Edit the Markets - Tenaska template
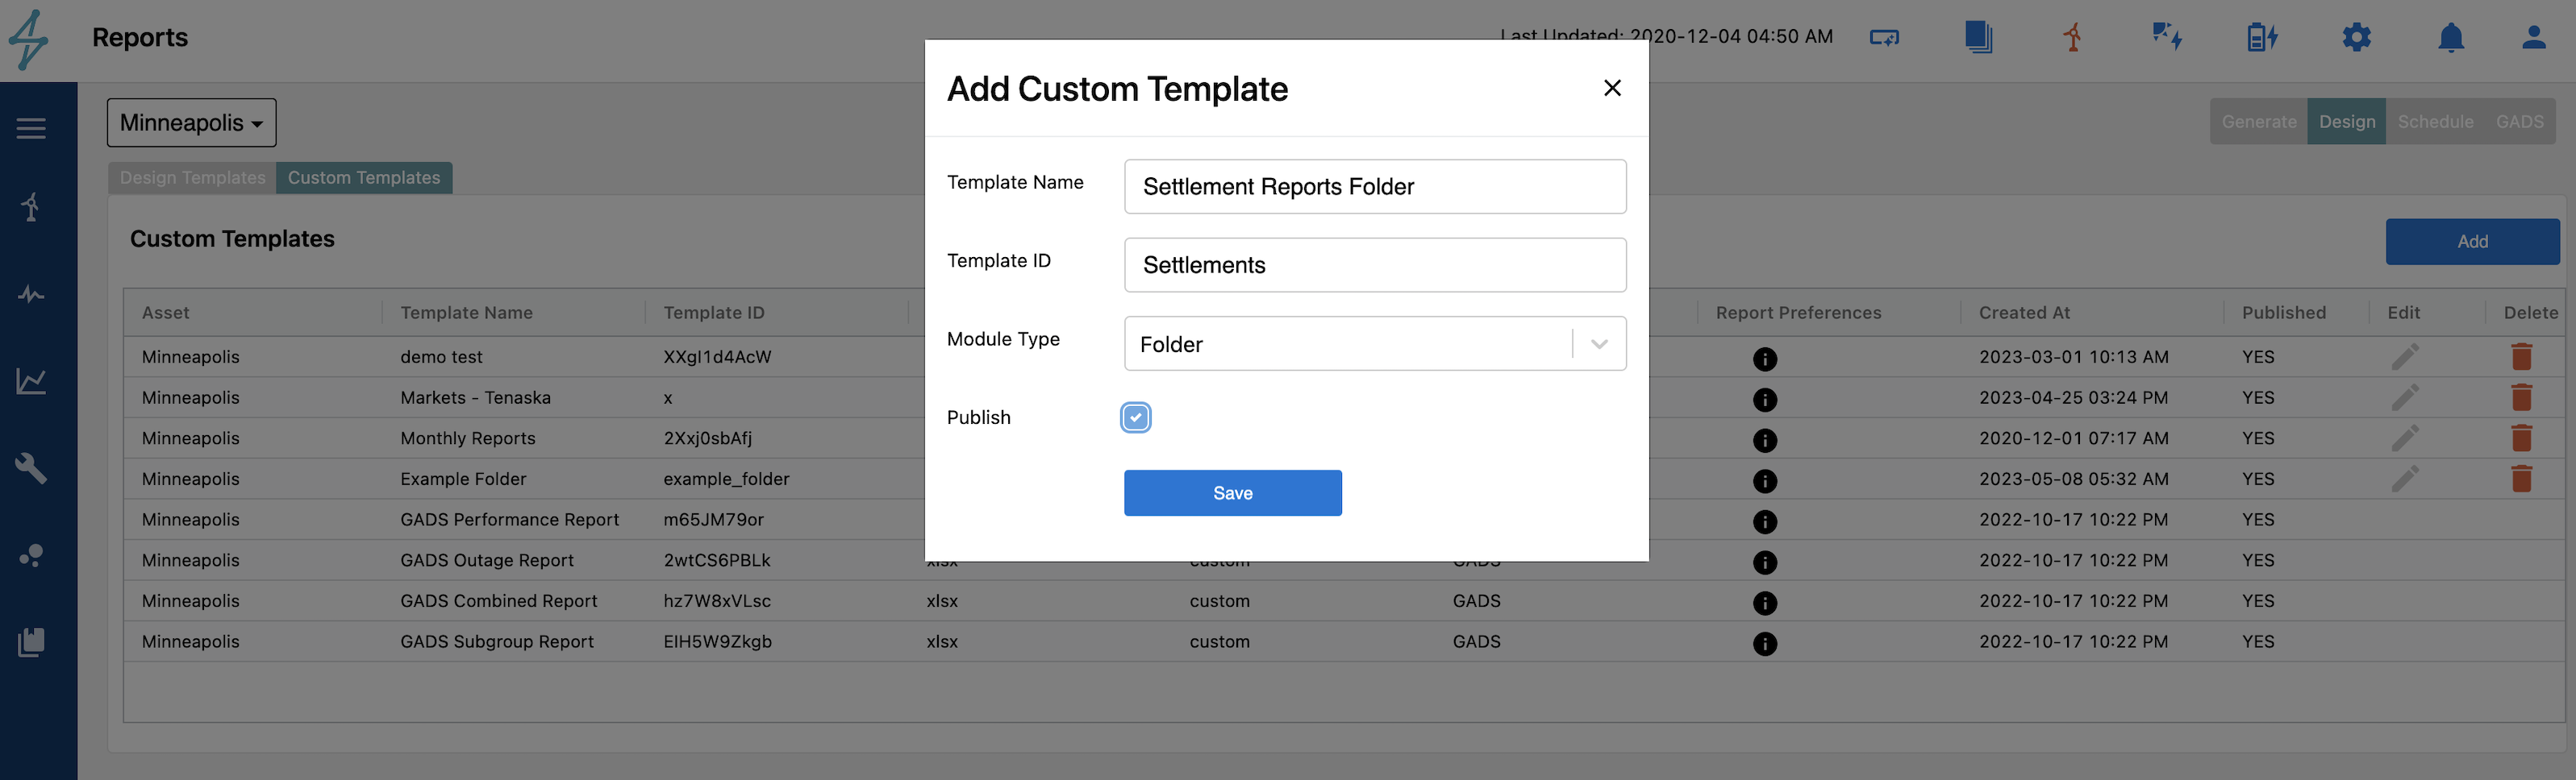The height and width of the screenshot is (780, 2576). [2405, 397]
